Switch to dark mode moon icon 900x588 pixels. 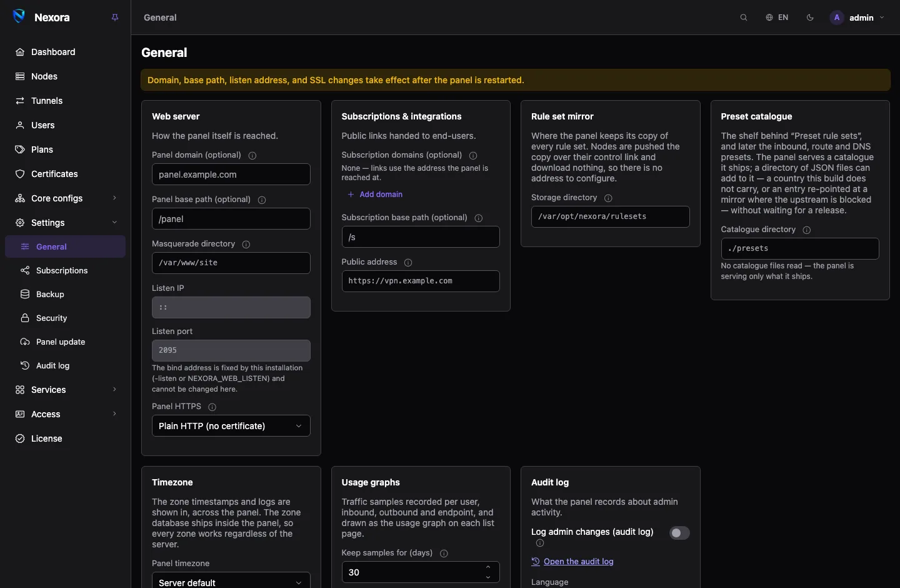(x=811, y=18)
